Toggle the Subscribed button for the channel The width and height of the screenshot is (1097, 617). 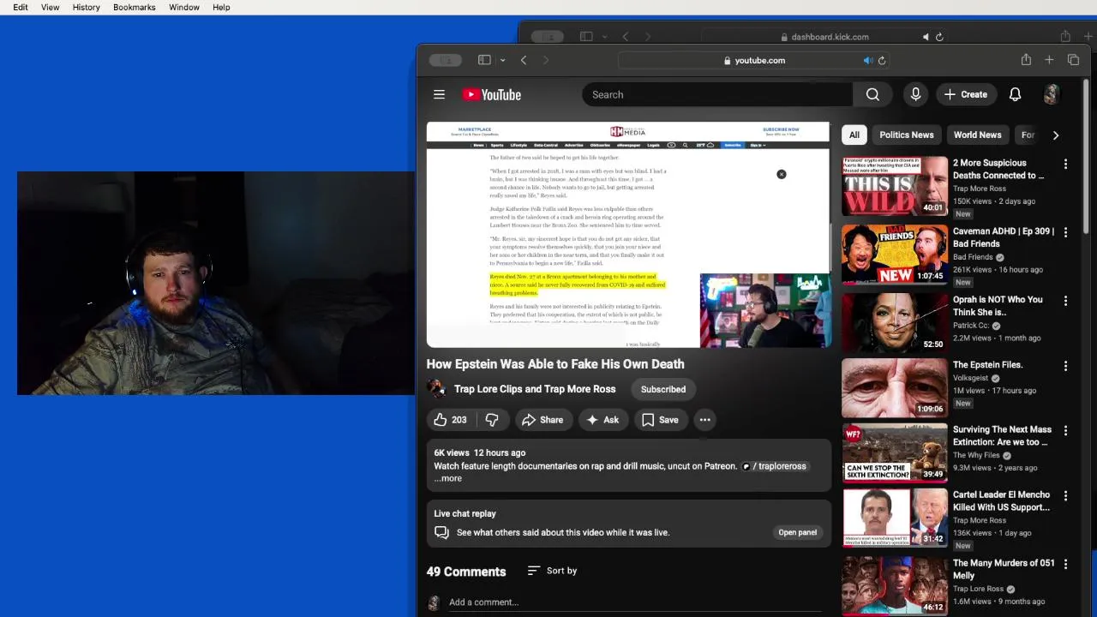pyautogui.click(x=663, y=389)
